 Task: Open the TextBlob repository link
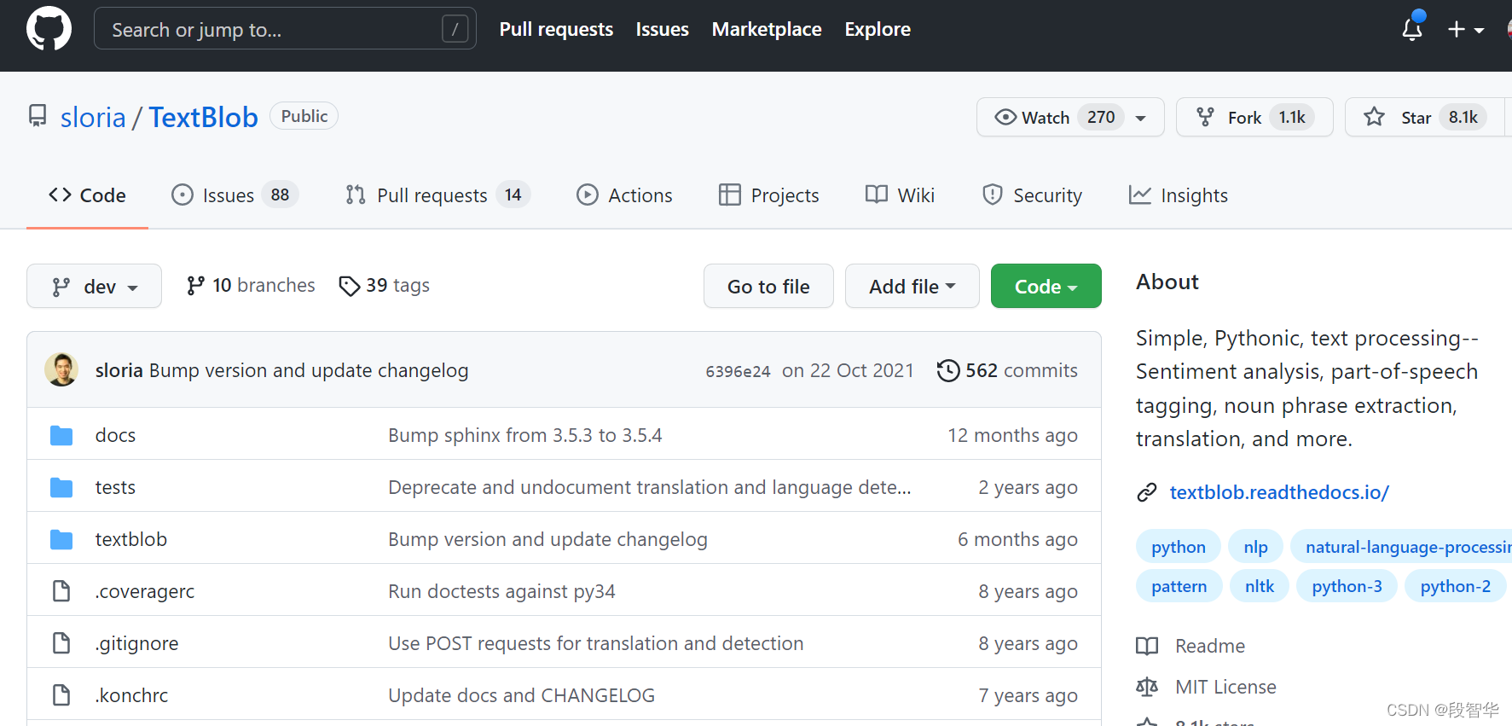[203, 117]
